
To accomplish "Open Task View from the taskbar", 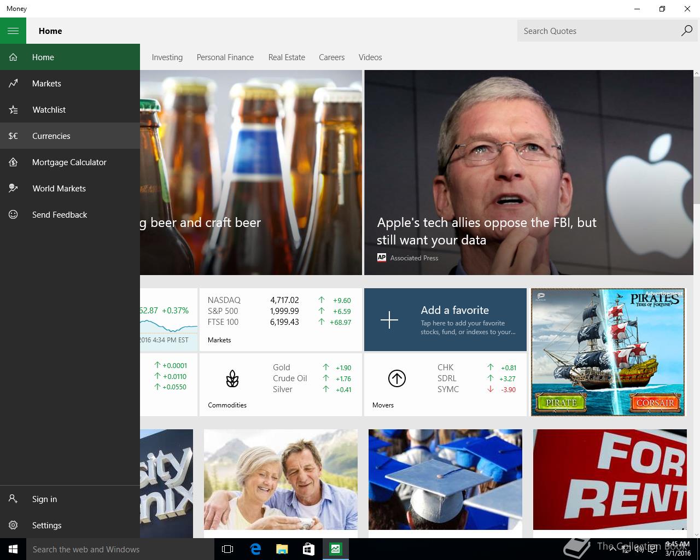I will coord(227,549).
